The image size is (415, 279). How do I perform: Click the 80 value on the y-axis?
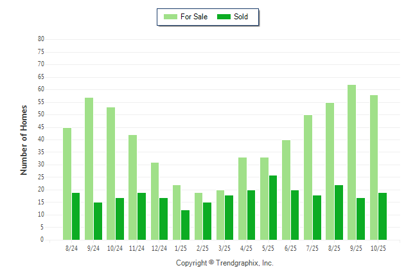[41, 39]
